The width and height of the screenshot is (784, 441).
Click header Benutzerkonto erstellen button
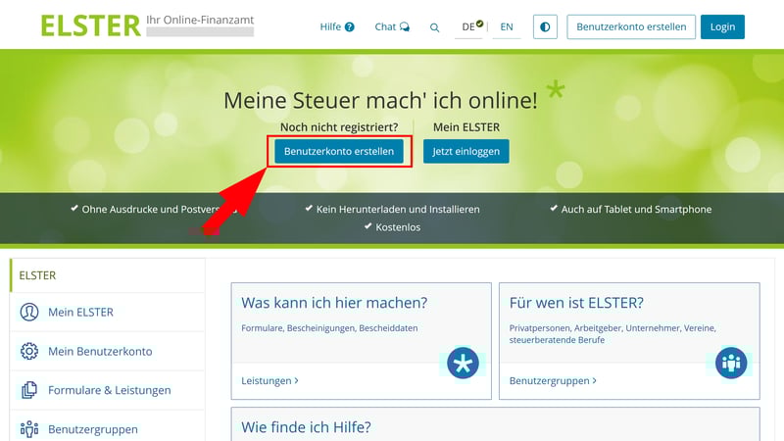point(631,27)
